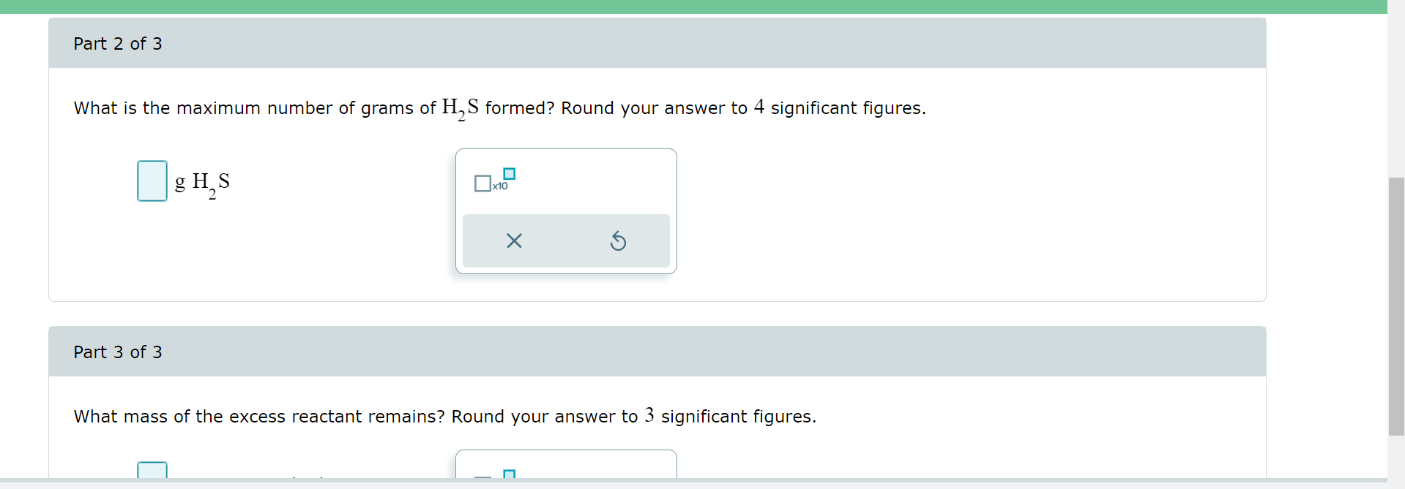The width and height of the screenshot is (1405, 489).
Task: Expand the Part 3 of 3 section
Action: pyautogui.click(x=117, y=352)
